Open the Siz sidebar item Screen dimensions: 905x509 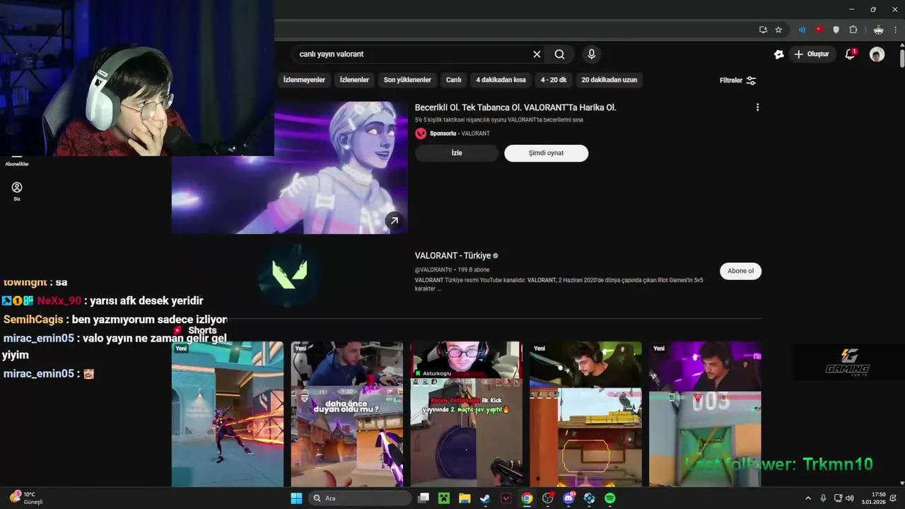(x=17, y=191)
